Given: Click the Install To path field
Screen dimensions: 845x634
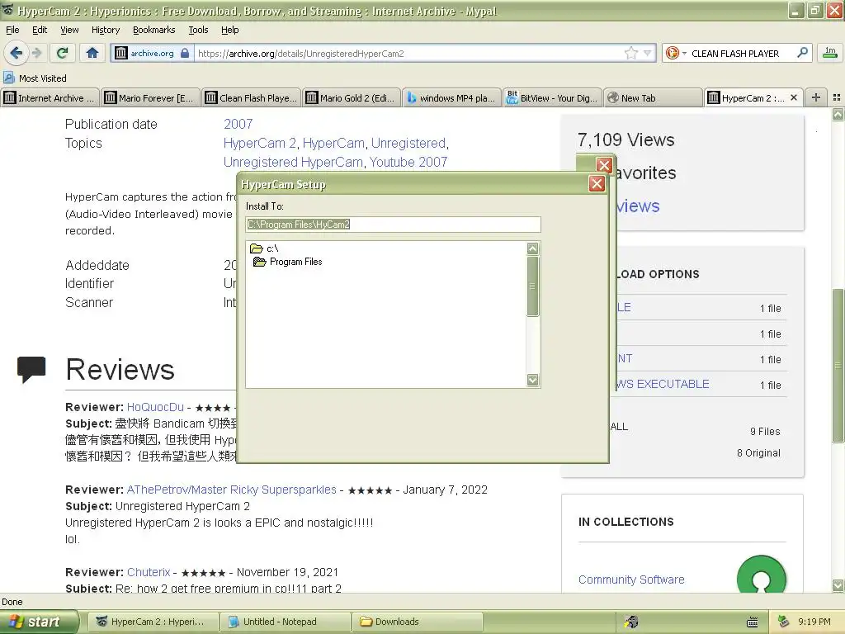Looking at the screenshot, I should click(393, 225).
